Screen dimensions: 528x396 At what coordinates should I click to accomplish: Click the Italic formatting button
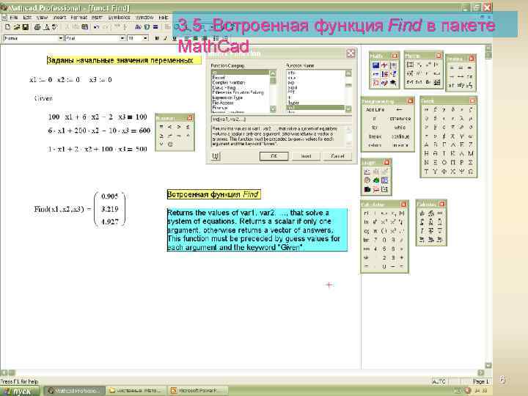coord(165,38)
